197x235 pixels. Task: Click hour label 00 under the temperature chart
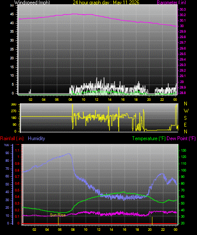click(x=175, y=229)
